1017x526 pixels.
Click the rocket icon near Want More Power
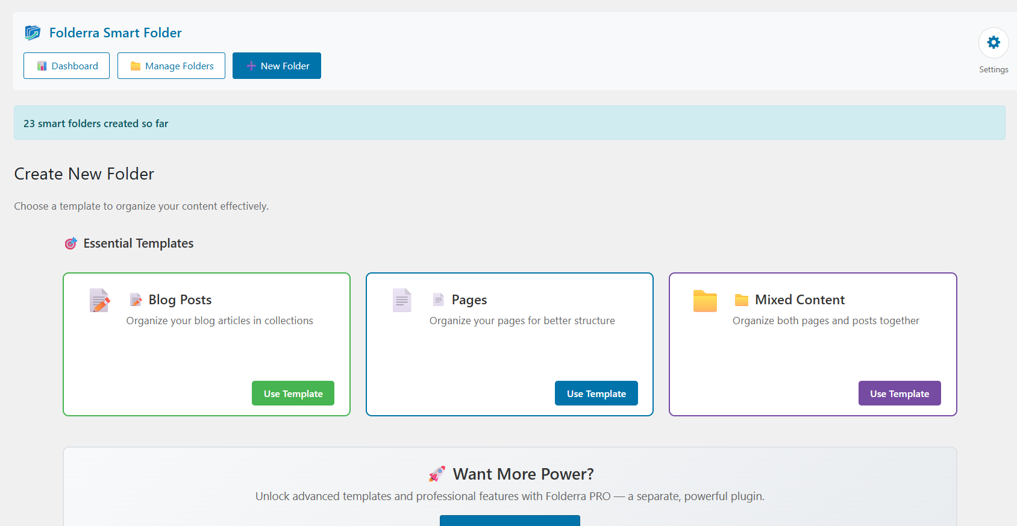[x=437, y=474]
